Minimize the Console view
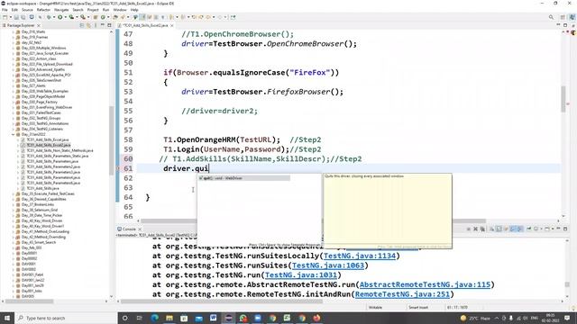577x324 pixels. click(558, 229)
